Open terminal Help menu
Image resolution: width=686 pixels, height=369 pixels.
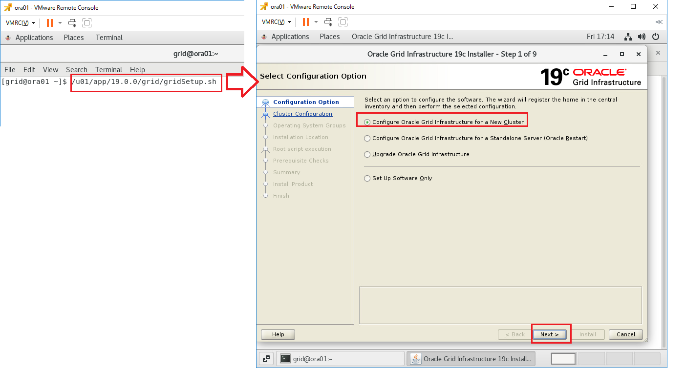pyautogui.click(x=137, y=70)
